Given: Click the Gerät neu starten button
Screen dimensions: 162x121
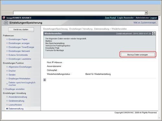Looking at the screenshot, I should 21,30.
